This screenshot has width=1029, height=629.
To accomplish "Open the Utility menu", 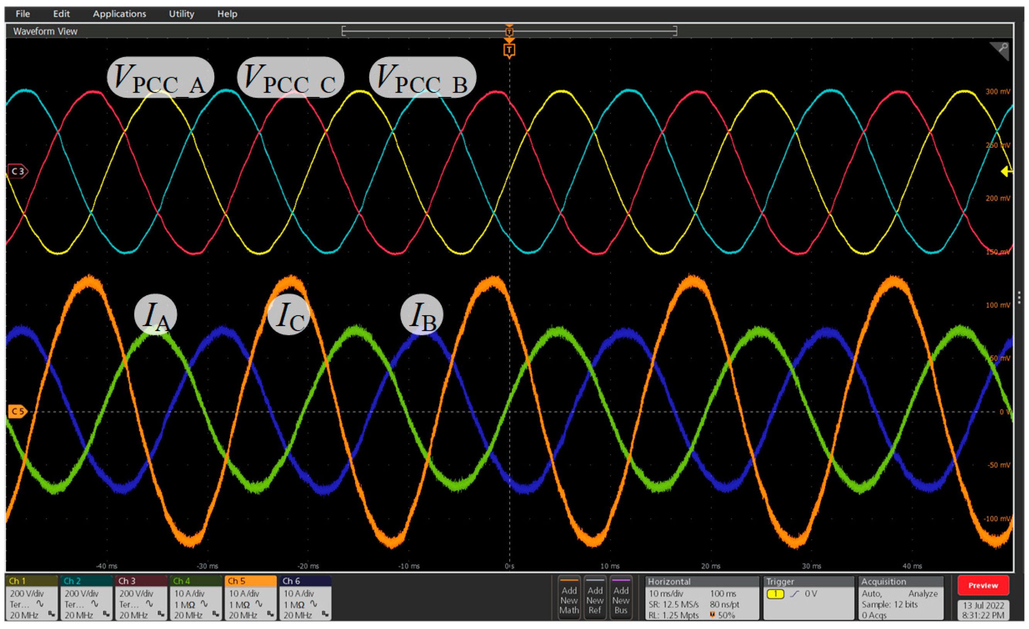I will click(x=181, y=14).
